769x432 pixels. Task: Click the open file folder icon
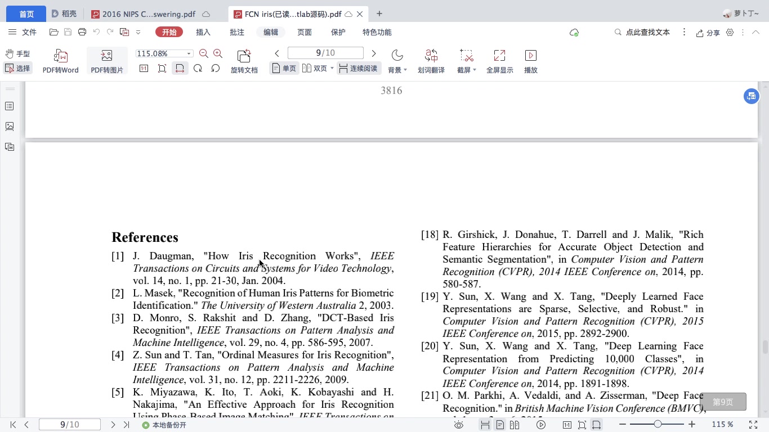click(54, 32)
